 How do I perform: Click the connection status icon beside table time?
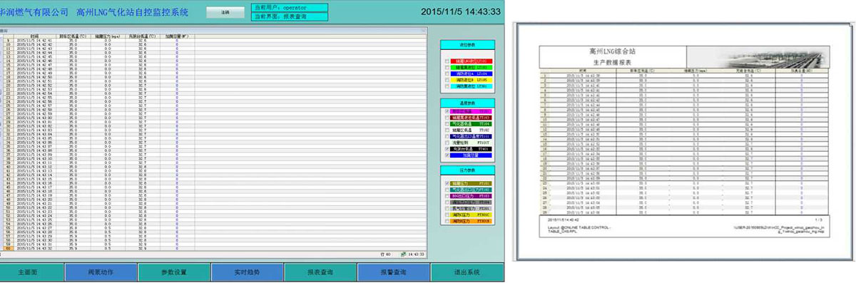click(x=404, y=254)
